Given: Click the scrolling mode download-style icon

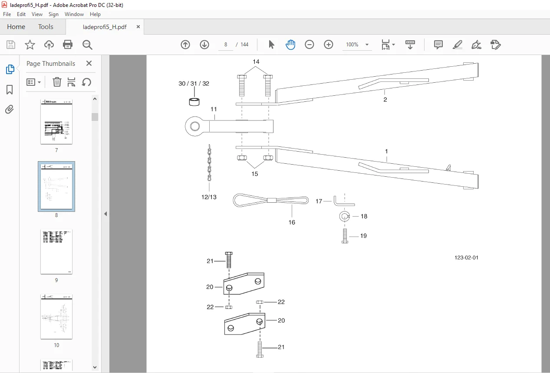Looking at the screenshot, I should tap(410, 45).
